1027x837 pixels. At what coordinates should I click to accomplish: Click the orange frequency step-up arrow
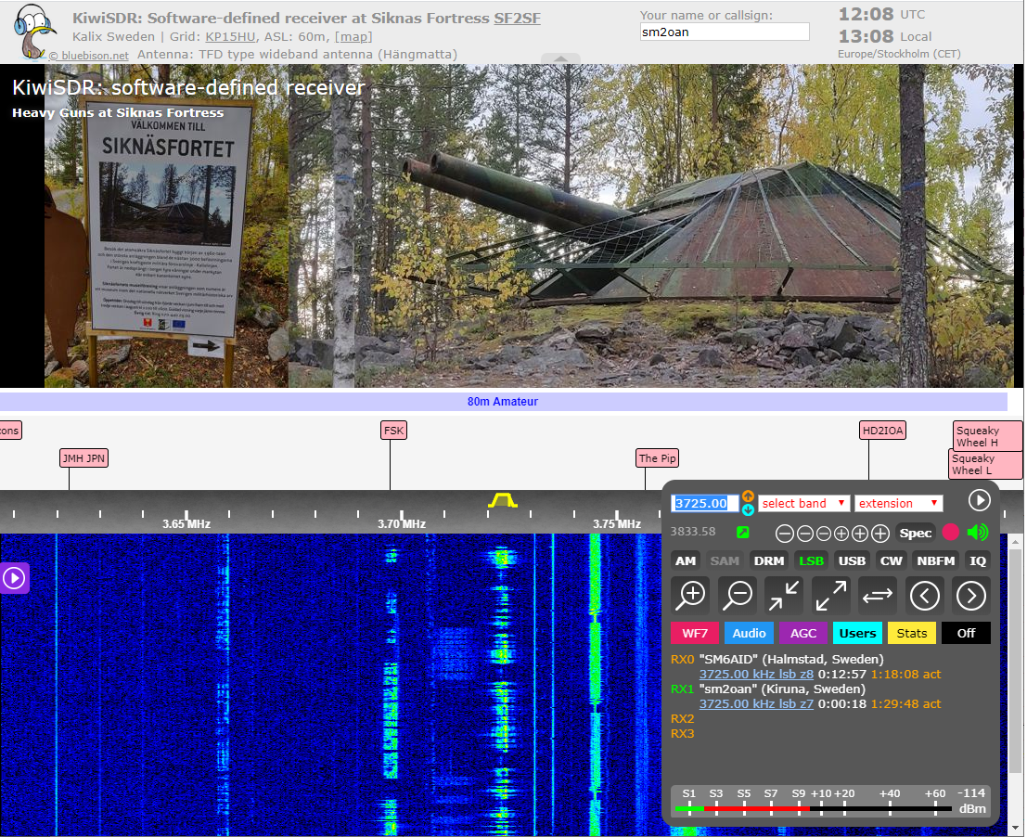click(x=748, y=496)
